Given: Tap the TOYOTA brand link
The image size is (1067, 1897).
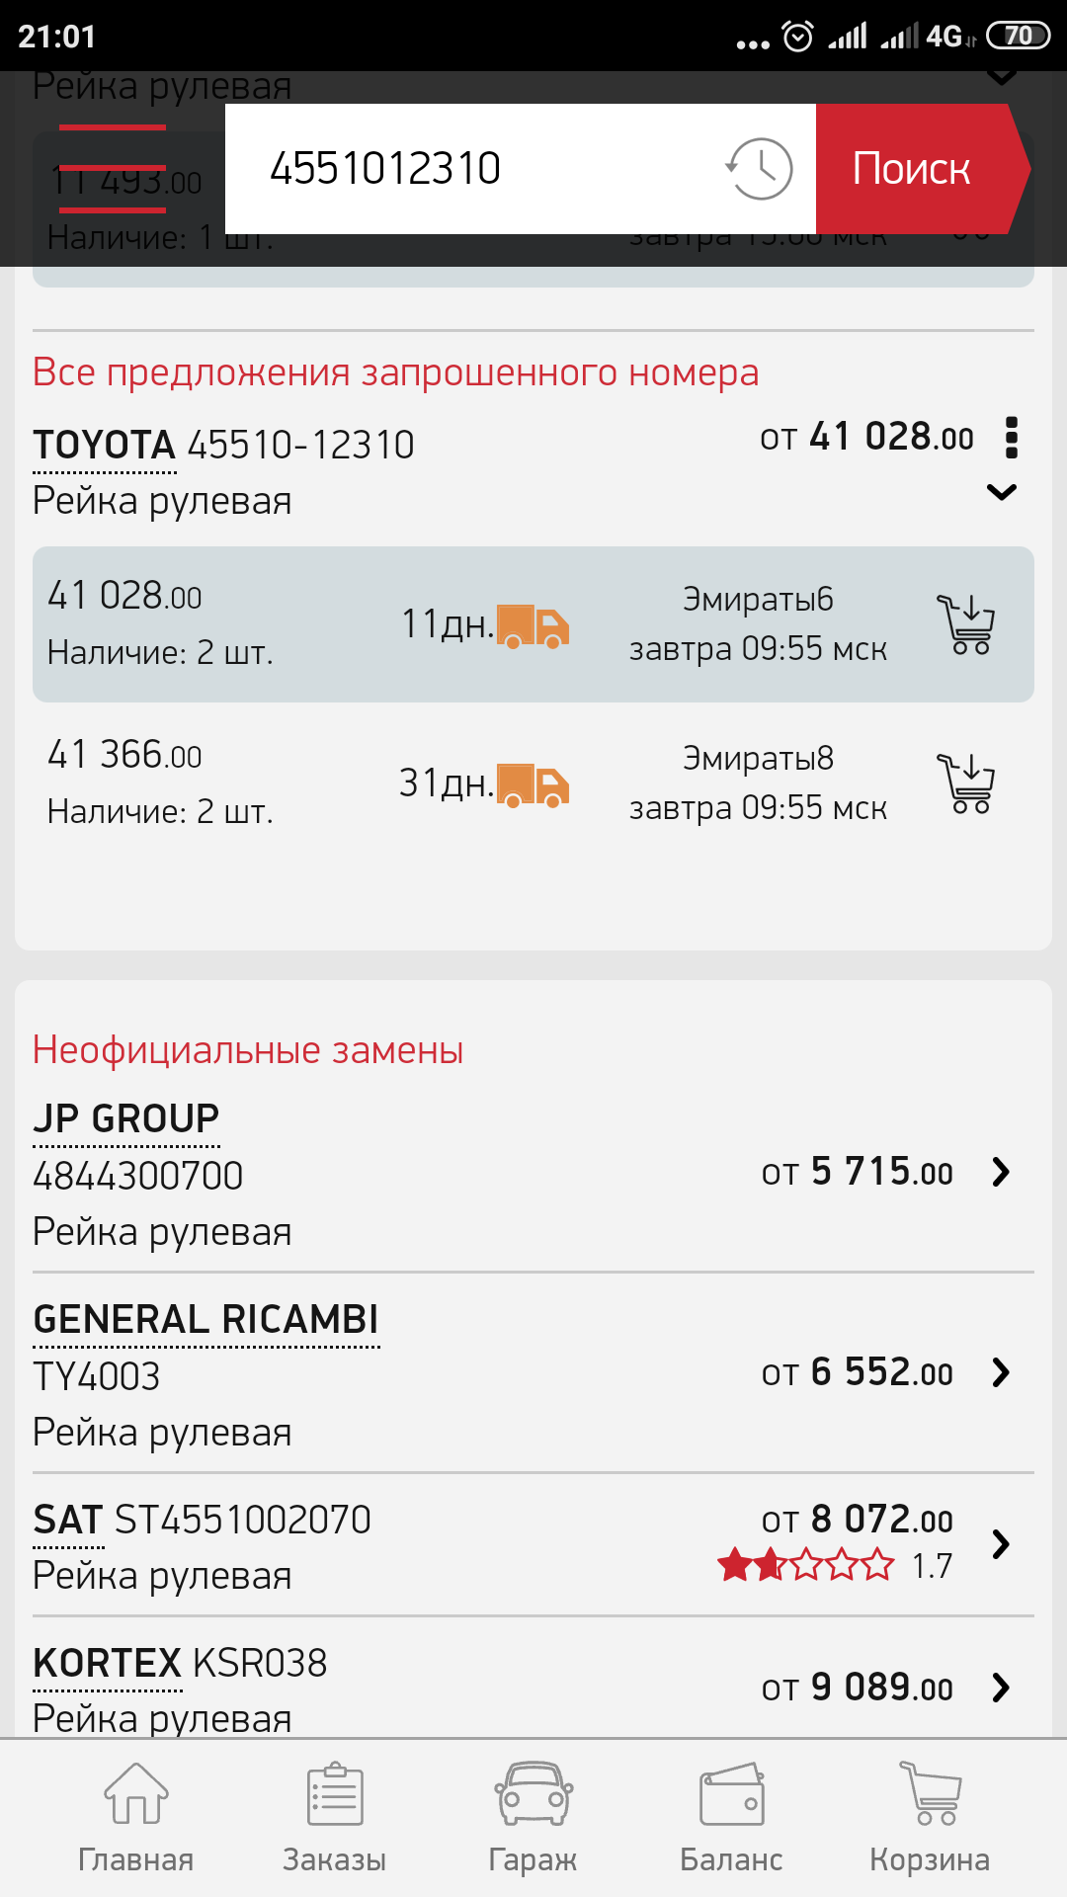Looking at the screenshot, I should tap(105, 446).
